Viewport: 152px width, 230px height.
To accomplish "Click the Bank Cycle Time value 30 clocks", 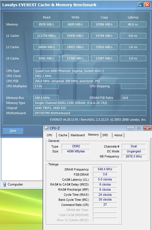I will point(105,199).
